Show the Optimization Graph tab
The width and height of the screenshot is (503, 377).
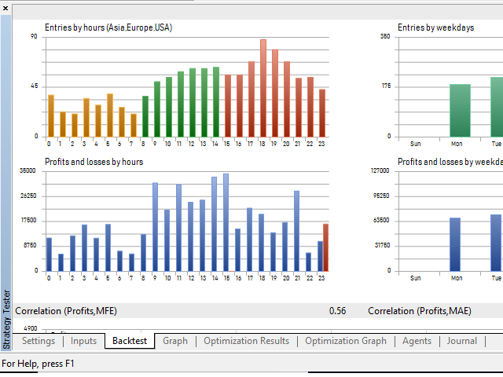pyautogui.click(x=345, y=341)
